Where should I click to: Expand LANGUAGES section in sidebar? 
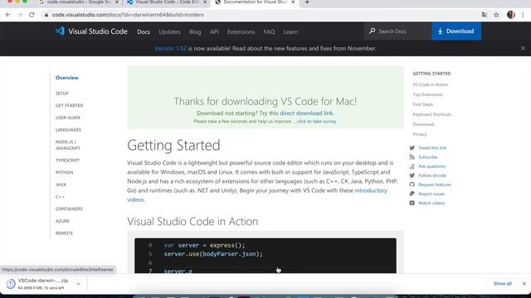[x=68, y=130]
